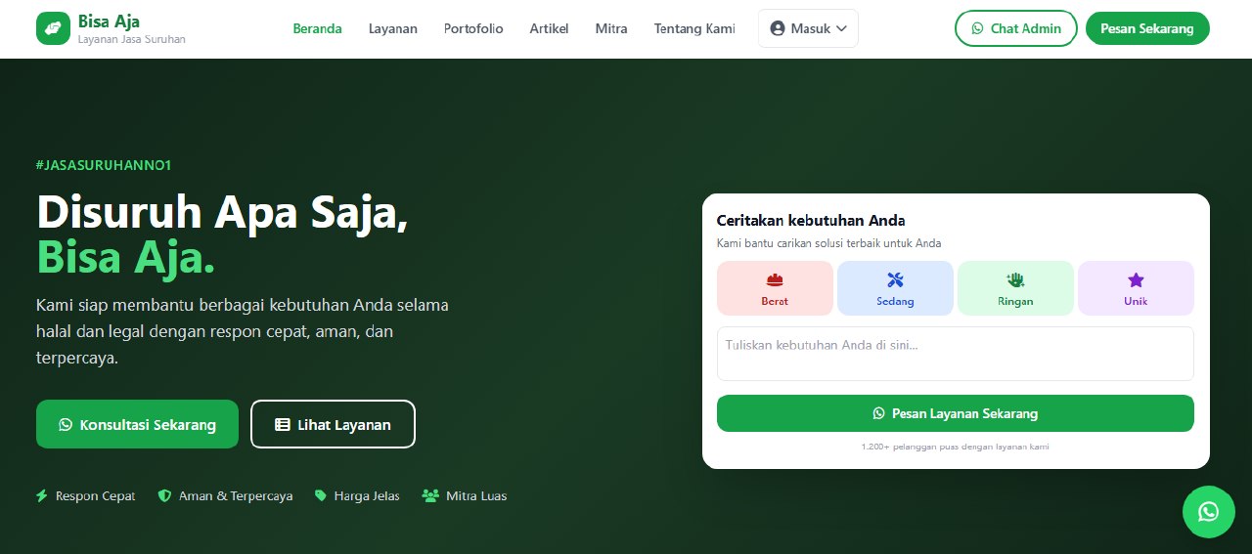Screen dimensions: 1252x554
Task: Click the Chat Admin button
Action: [x=1016, y=28]
